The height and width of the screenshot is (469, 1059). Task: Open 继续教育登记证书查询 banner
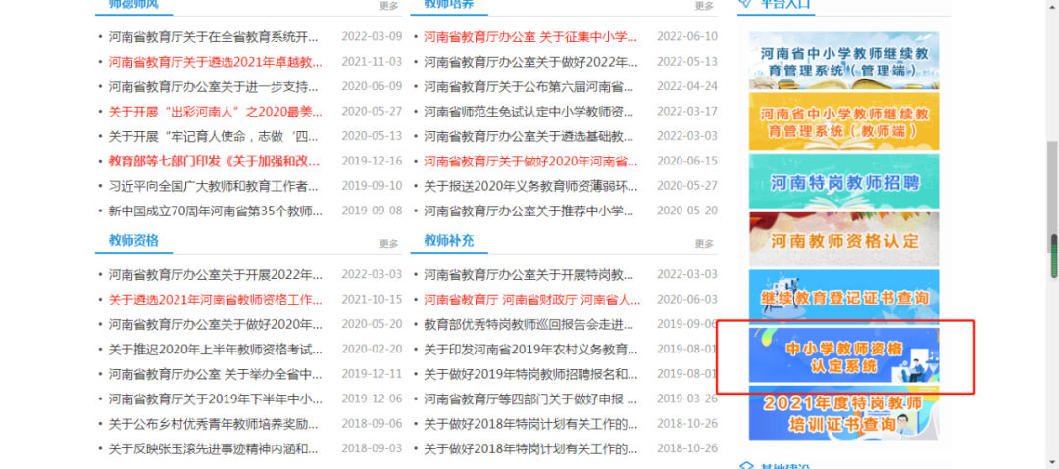[843, 297]
